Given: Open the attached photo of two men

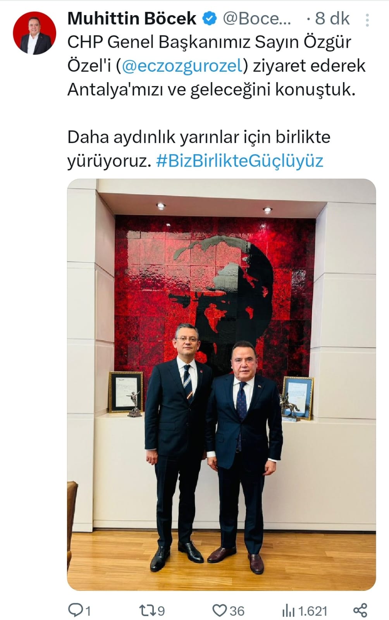Looking at the screenshot, I should point(222,384).
